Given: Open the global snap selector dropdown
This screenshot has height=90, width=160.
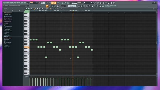Looking at the screenshot, I should coord(63,6).
